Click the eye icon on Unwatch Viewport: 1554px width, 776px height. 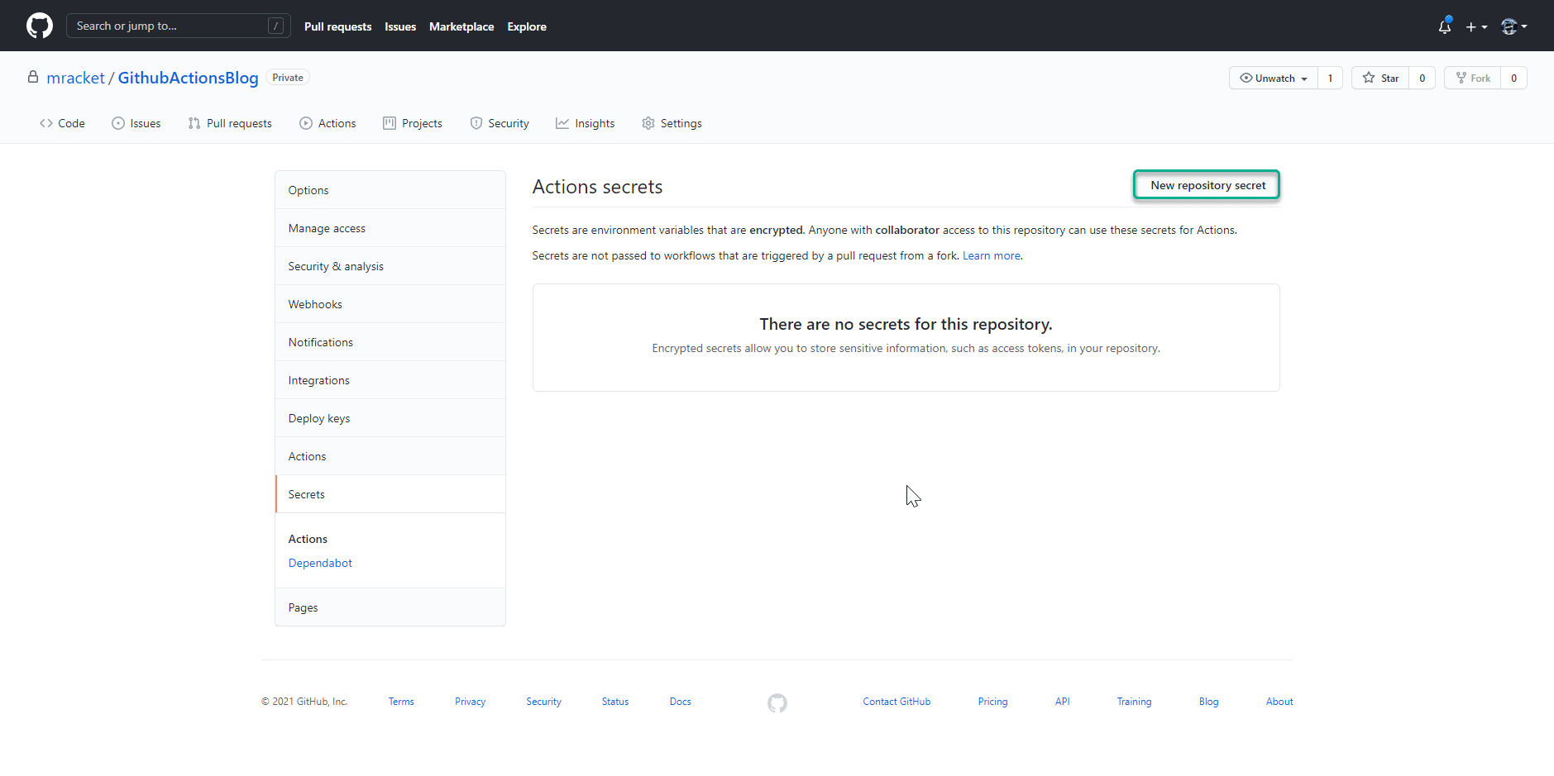pos(1246,78)
